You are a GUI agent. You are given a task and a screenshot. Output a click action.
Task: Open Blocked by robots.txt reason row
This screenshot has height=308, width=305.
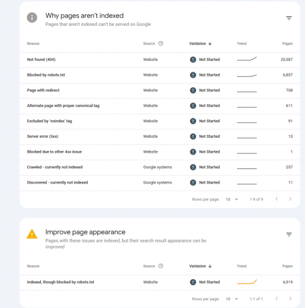tap(160, 75)
